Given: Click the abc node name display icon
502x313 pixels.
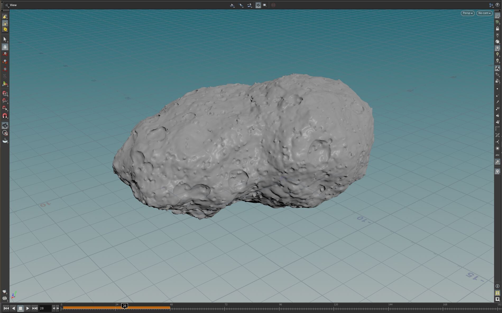Looking at the screenshot, I should tap(498, 155).
